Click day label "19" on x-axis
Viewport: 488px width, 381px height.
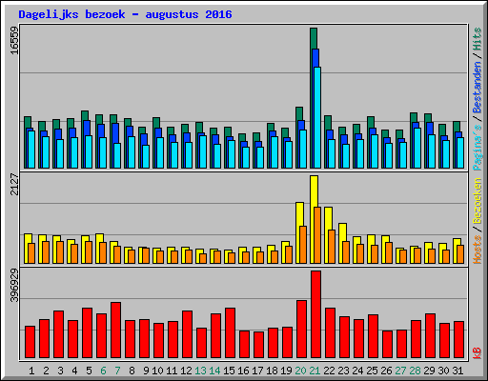(x=286, y=371)
